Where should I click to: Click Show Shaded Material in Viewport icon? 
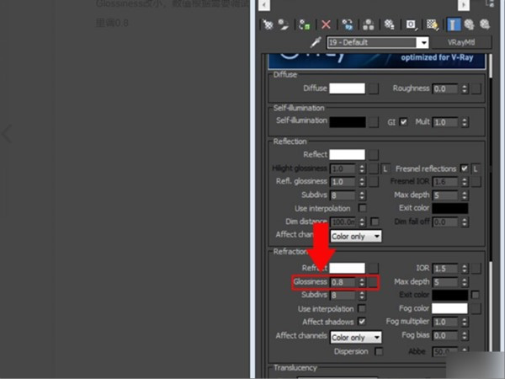point(433,25)
